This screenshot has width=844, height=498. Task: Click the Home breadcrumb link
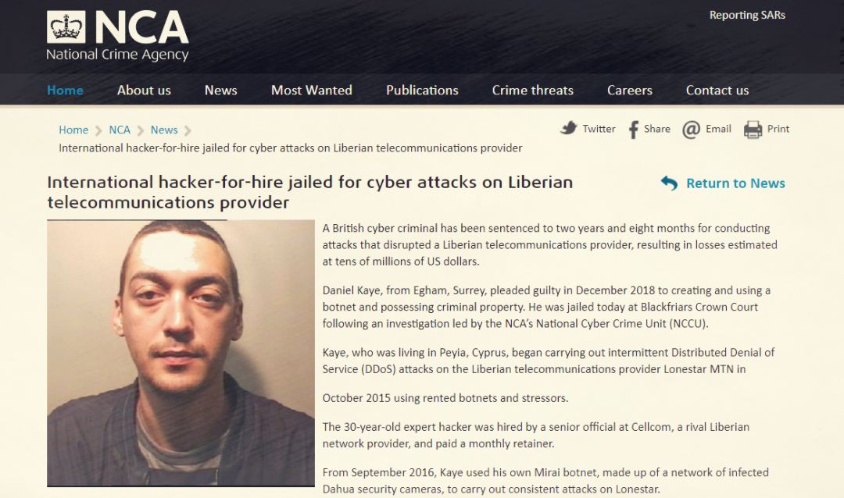[x=73, y=130]
